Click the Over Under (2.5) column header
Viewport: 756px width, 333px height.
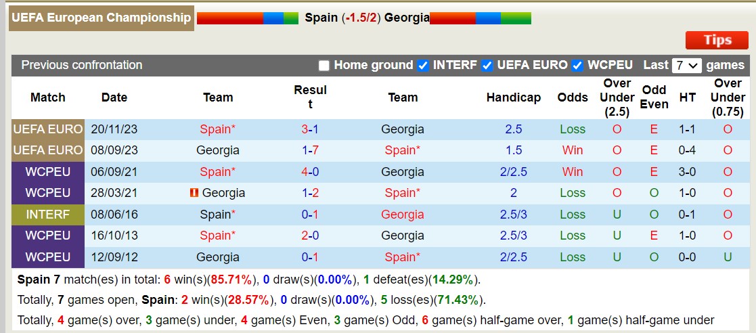coord(617,98)
